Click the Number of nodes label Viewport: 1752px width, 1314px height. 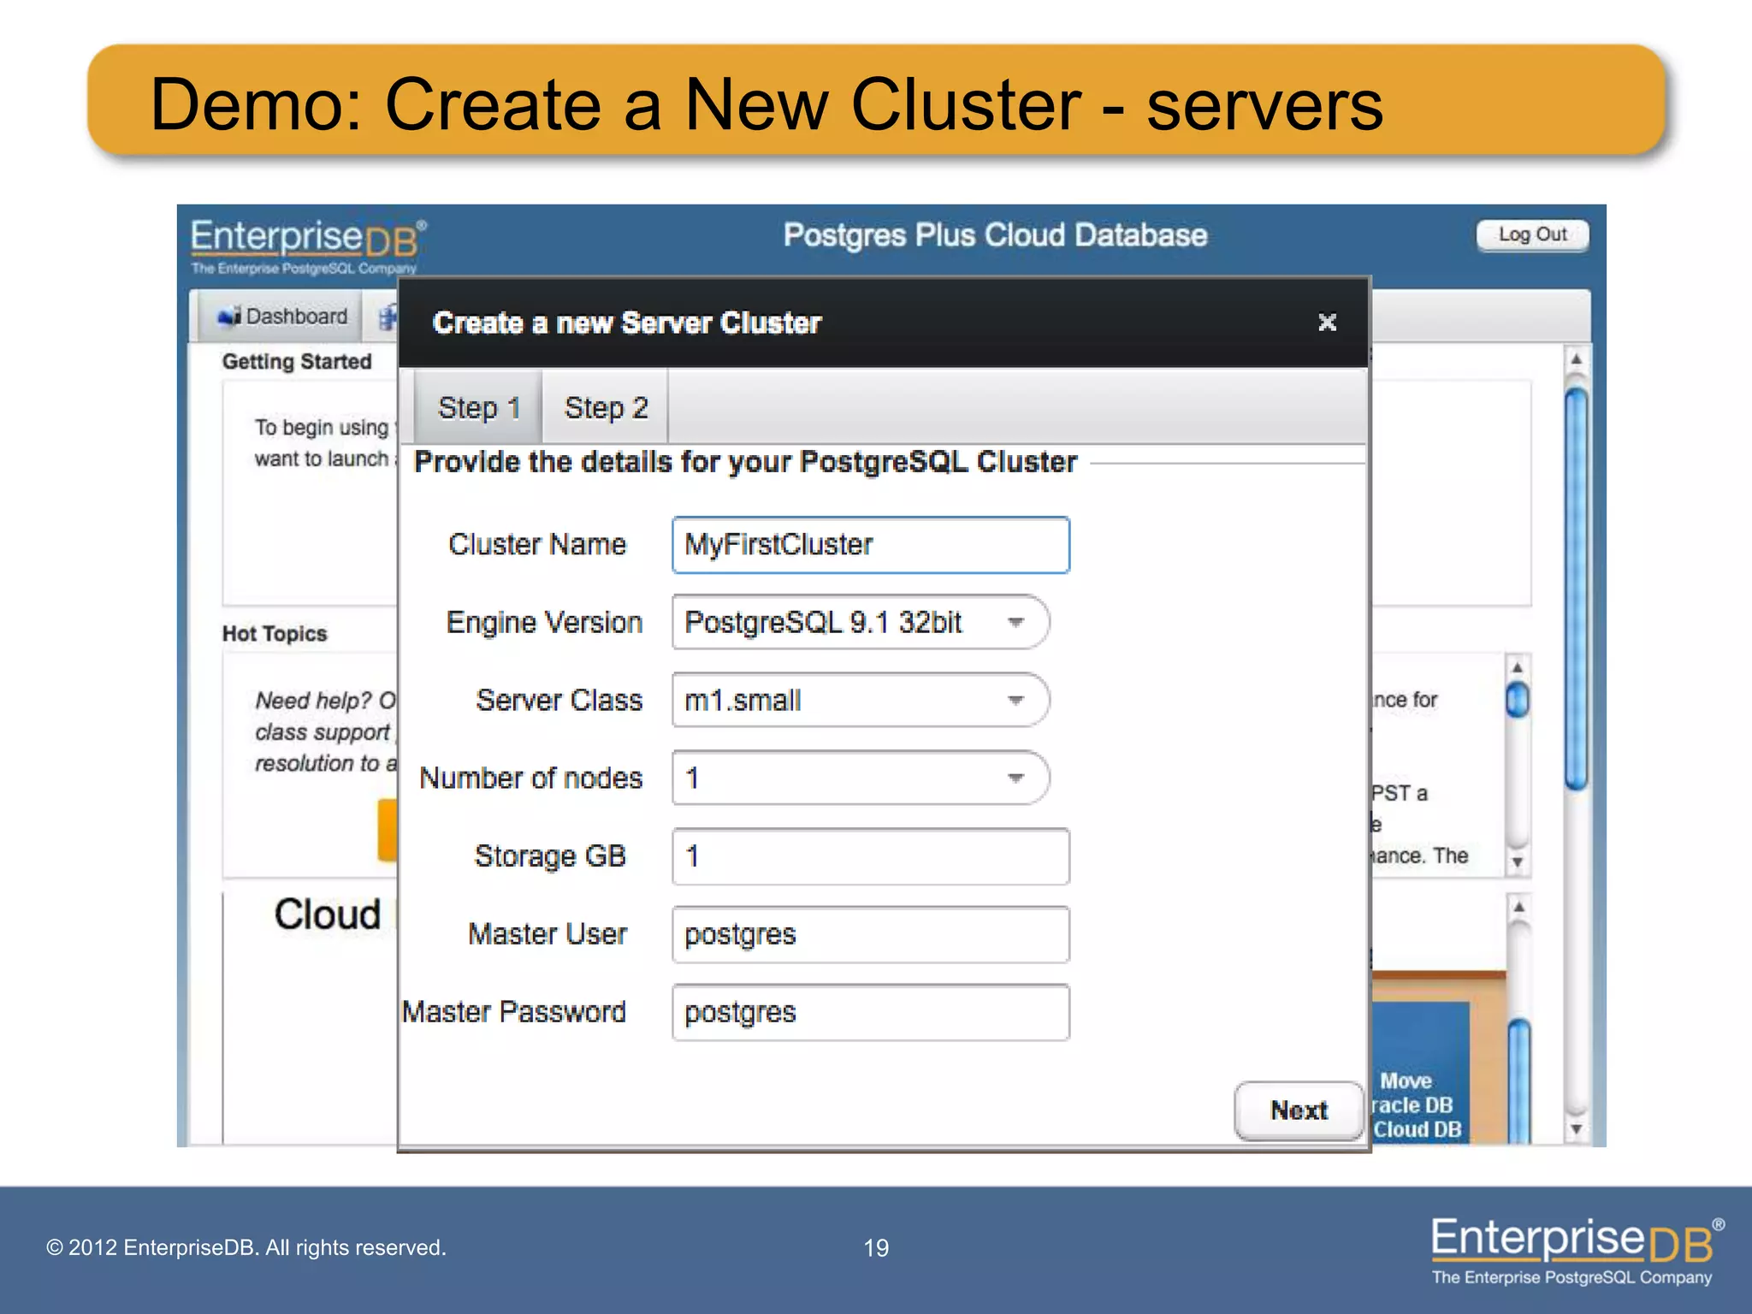tap(530, 778)
